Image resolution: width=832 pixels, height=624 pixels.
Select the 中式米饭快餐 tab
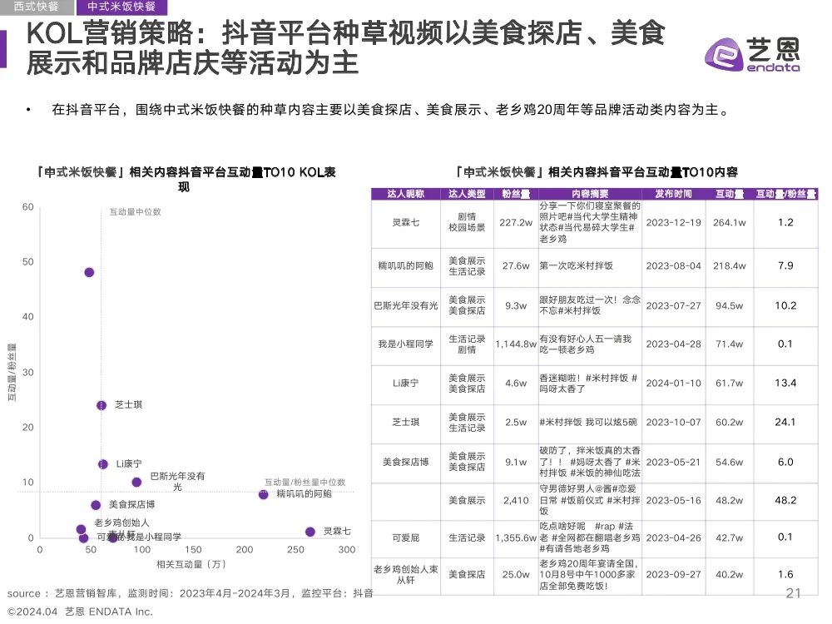(121, 7)
